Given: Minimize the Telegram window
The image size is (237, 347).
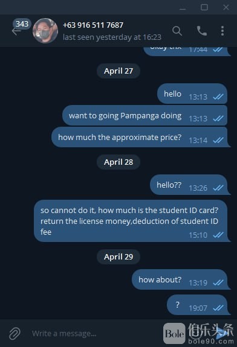Looking at the screenshot, I should pos(183,7).
